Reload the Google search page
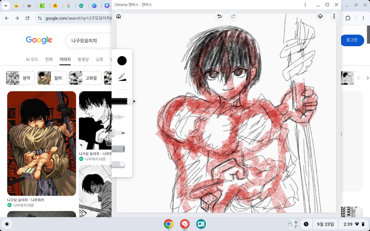The image size is (370, 231). point(27,18)
